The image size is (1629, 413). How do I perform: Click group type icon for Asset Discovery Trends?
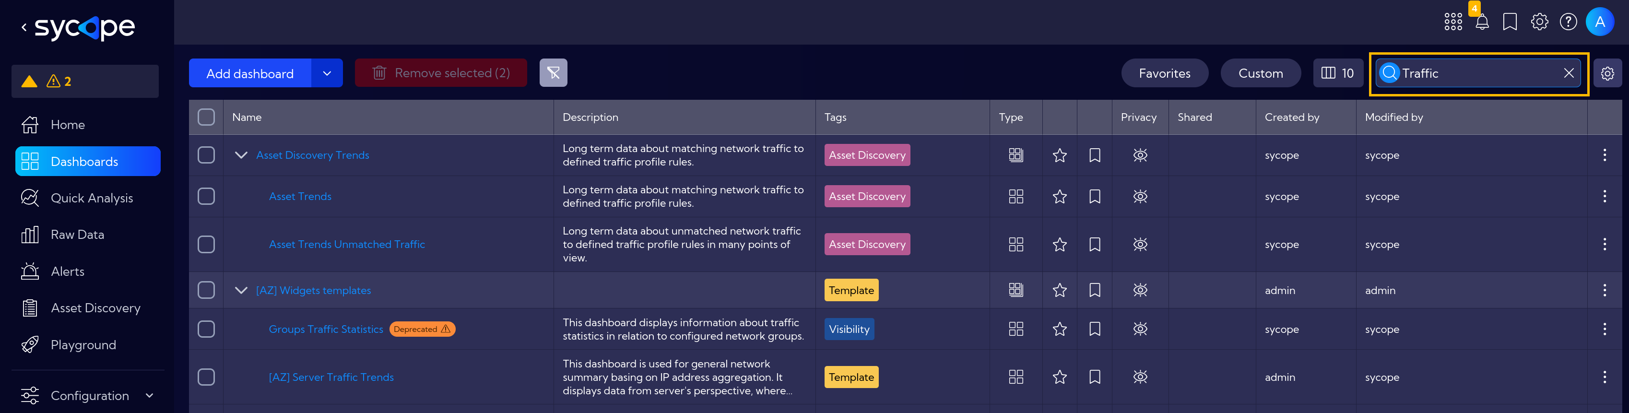click(x=1015, y=155)
